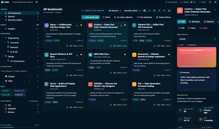The image size is (219, 129).
Task: Open the Recently visited sort dropdown
Action: coord(132,11)
